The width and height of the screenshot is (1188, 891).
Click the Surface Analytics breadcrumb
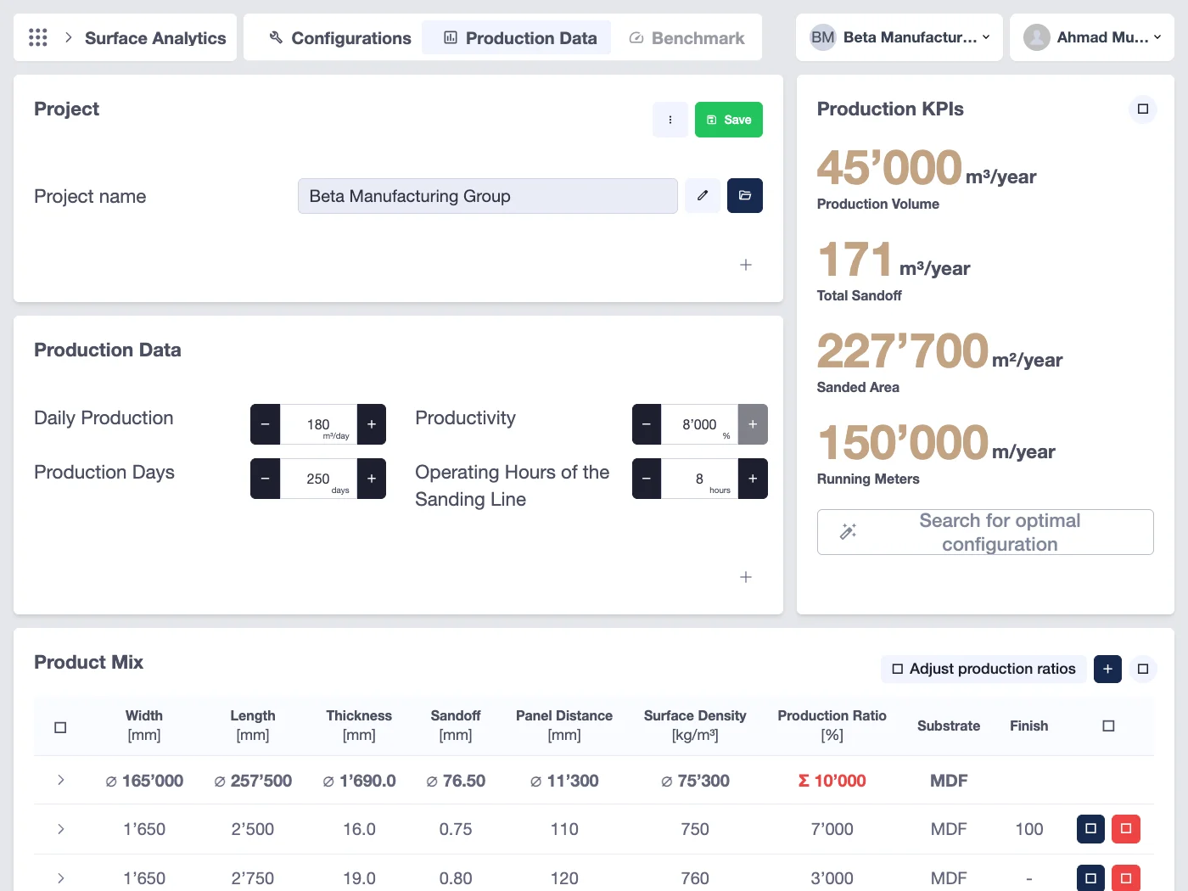(155, 38)
